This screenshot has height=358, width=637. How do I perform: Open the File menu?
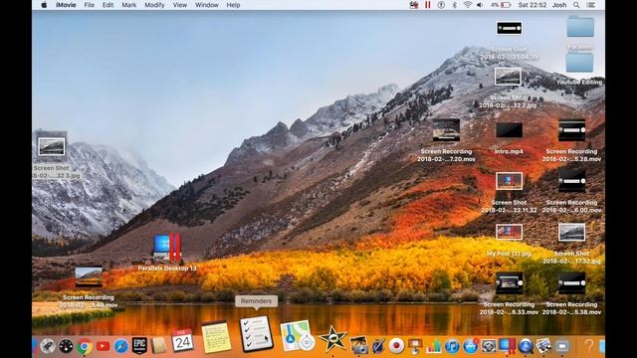[x=89, y=5]
